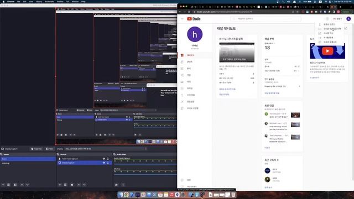
Task: Open the Bookmarks menu in macOS menu bar
Action: point(49,1)
